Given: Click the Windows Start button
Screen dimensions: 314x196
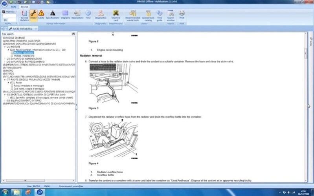Looking at the screenshot, I should pos(6,192).
